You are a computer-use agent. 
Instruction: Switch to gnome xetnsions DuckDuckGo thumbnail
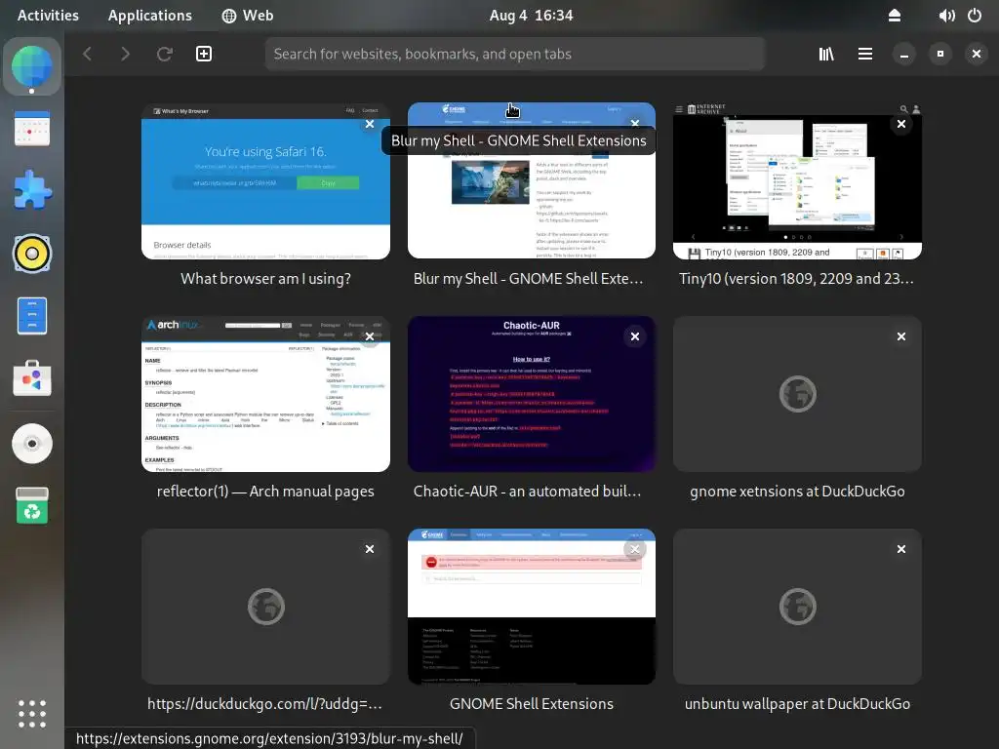click(797, 394)
